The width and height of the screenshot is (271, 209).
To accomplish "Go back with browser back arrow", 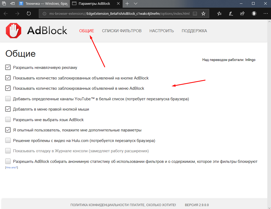I will pos(6,13).
